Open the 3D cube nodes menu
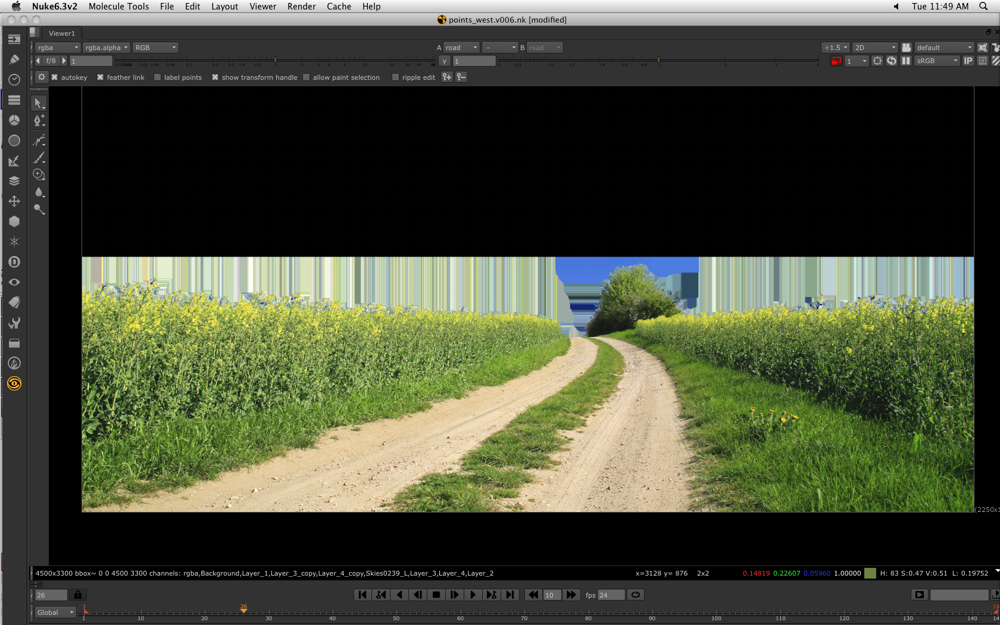 [14, 221]
